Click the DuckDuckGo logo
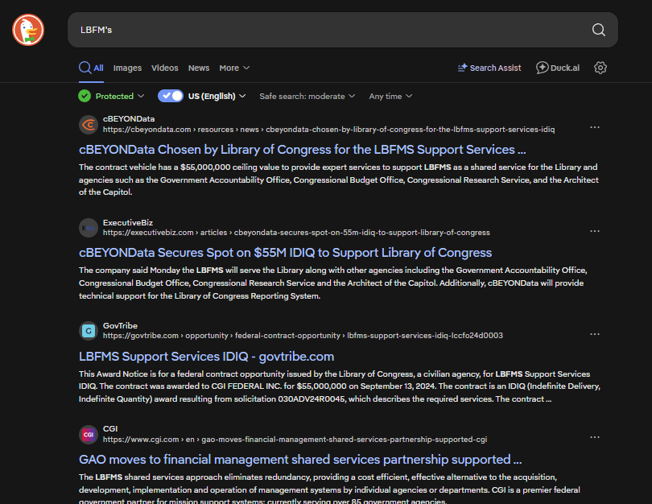The height and width of the screenshot is (504, 652). [28, 30]
